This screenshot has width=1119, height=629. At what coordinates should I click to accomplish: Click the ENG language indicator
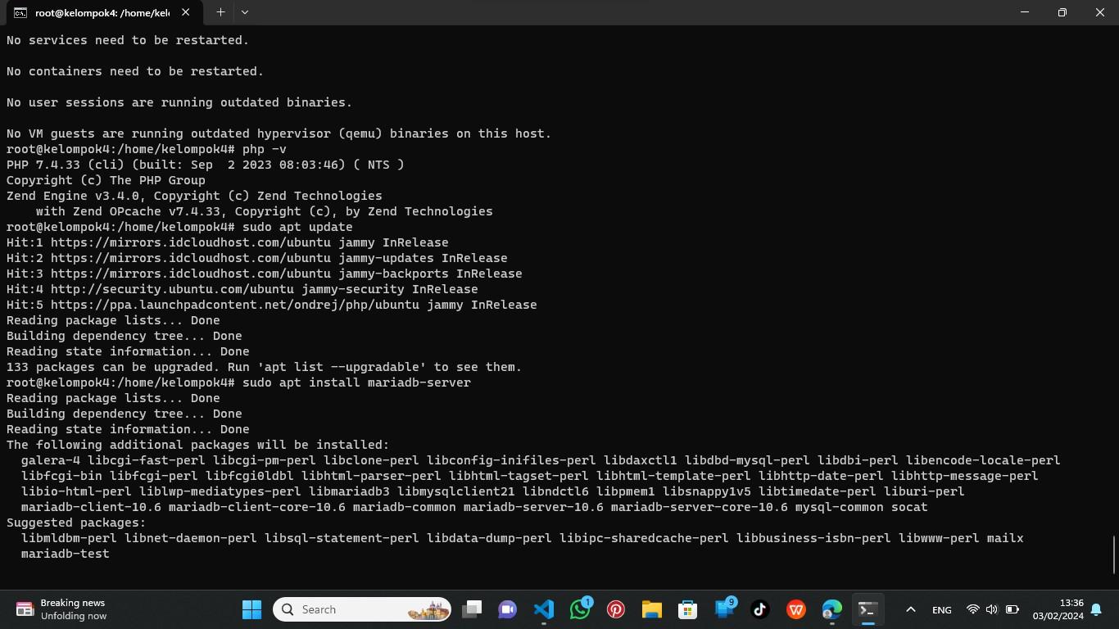point(942,609)
